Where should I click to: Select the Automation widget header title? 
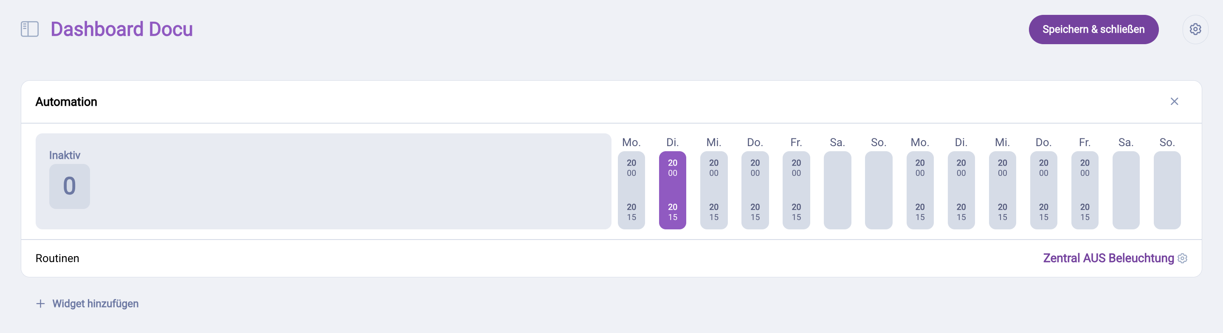tap(66, 101)
